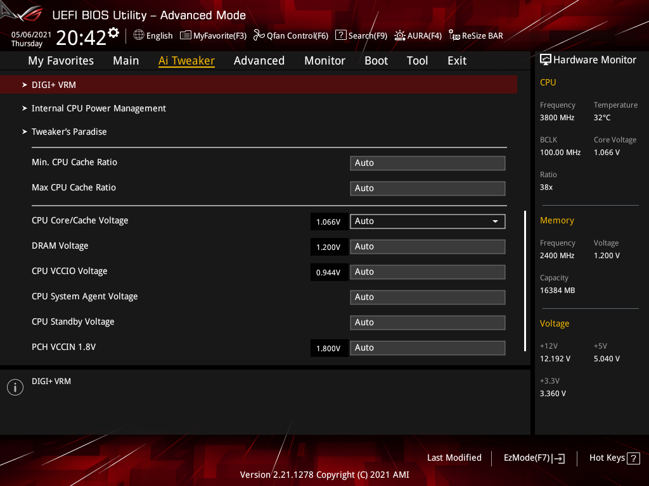This screenshot has width=649, height=486.
Task: Click the 3.360 V reading
Action: [553, 394]
